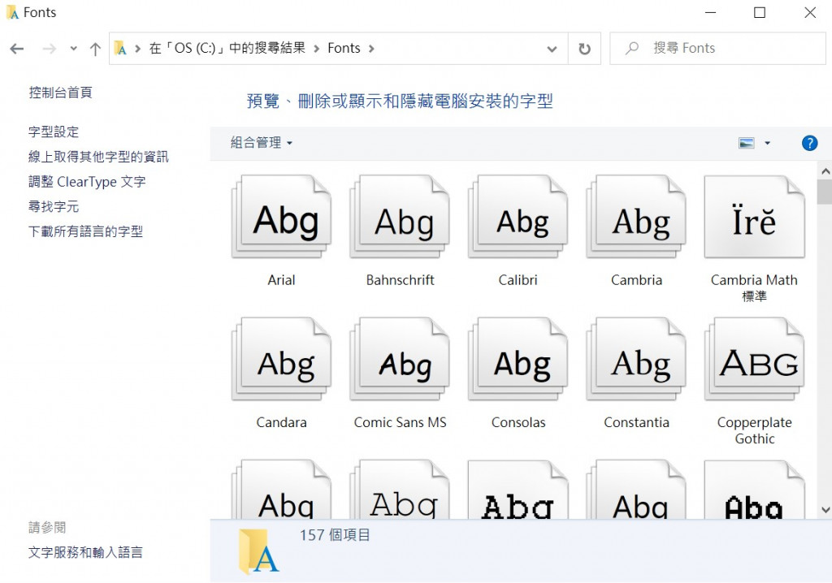Screen dimensions: 832x583
Task: Open 控制台首頁 link
Action: tap(60, 93)
